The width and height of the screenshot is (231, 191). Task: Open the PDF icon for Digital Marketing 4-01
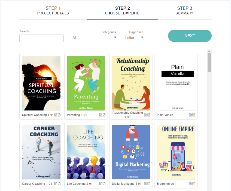[149, 184]
